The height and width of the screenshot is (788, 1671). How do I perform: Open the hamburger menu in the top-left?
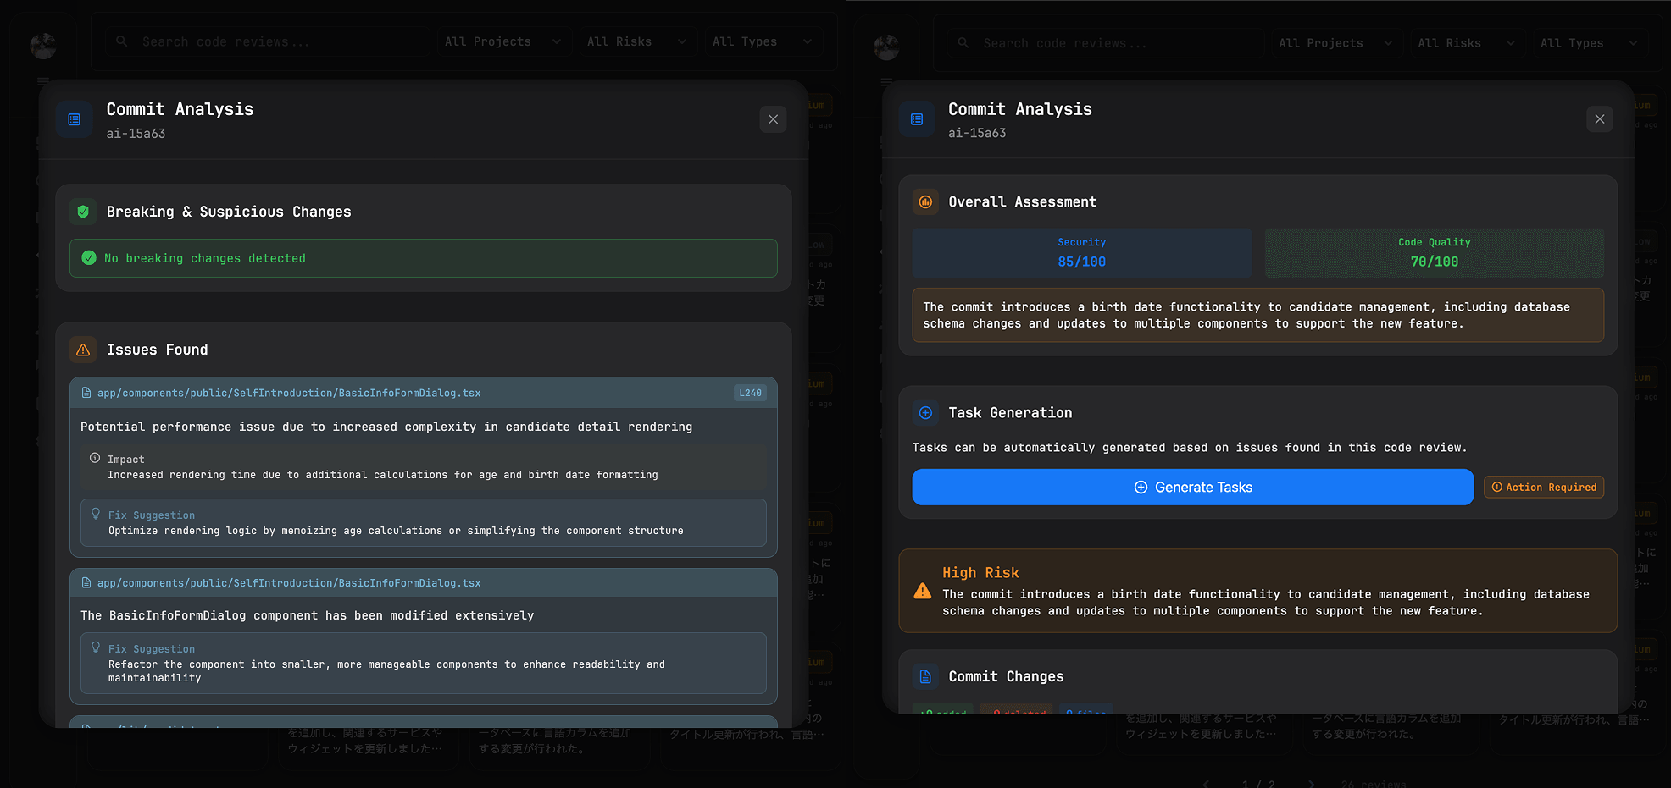point(42,81)
